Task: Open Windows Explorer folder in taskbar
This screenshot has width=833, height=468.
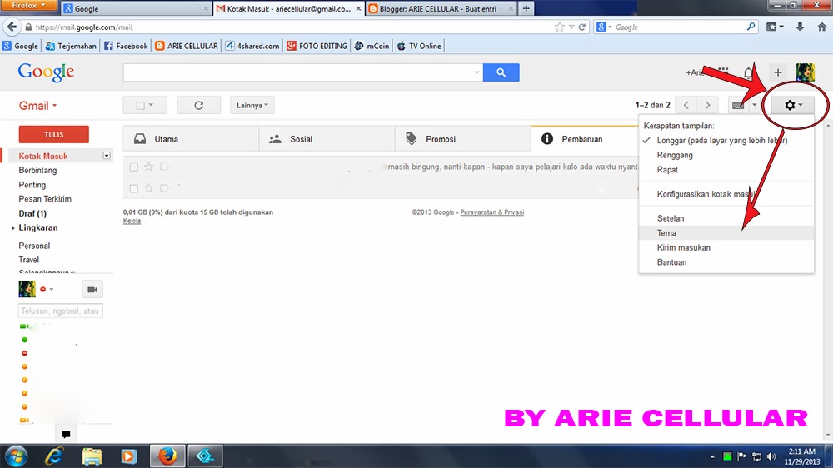Action: click(92, 456)
